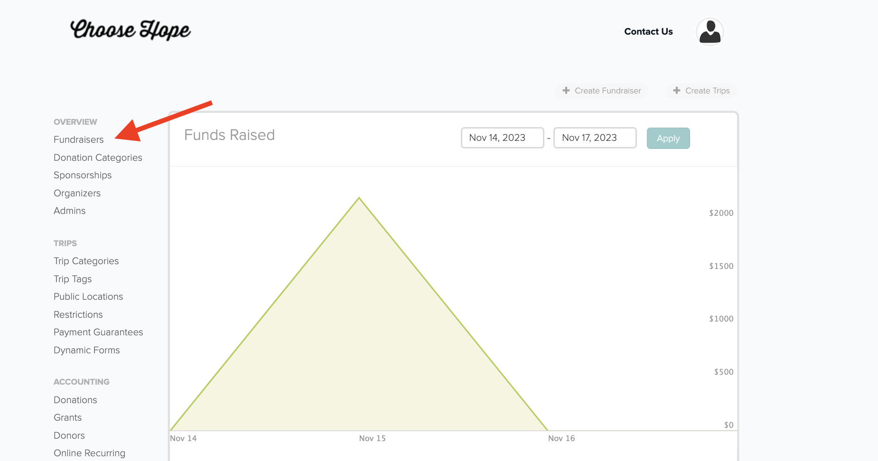Select the Nov 17, 2023 end date field
Screen dimensions: 878x461
tap(595, 138)
